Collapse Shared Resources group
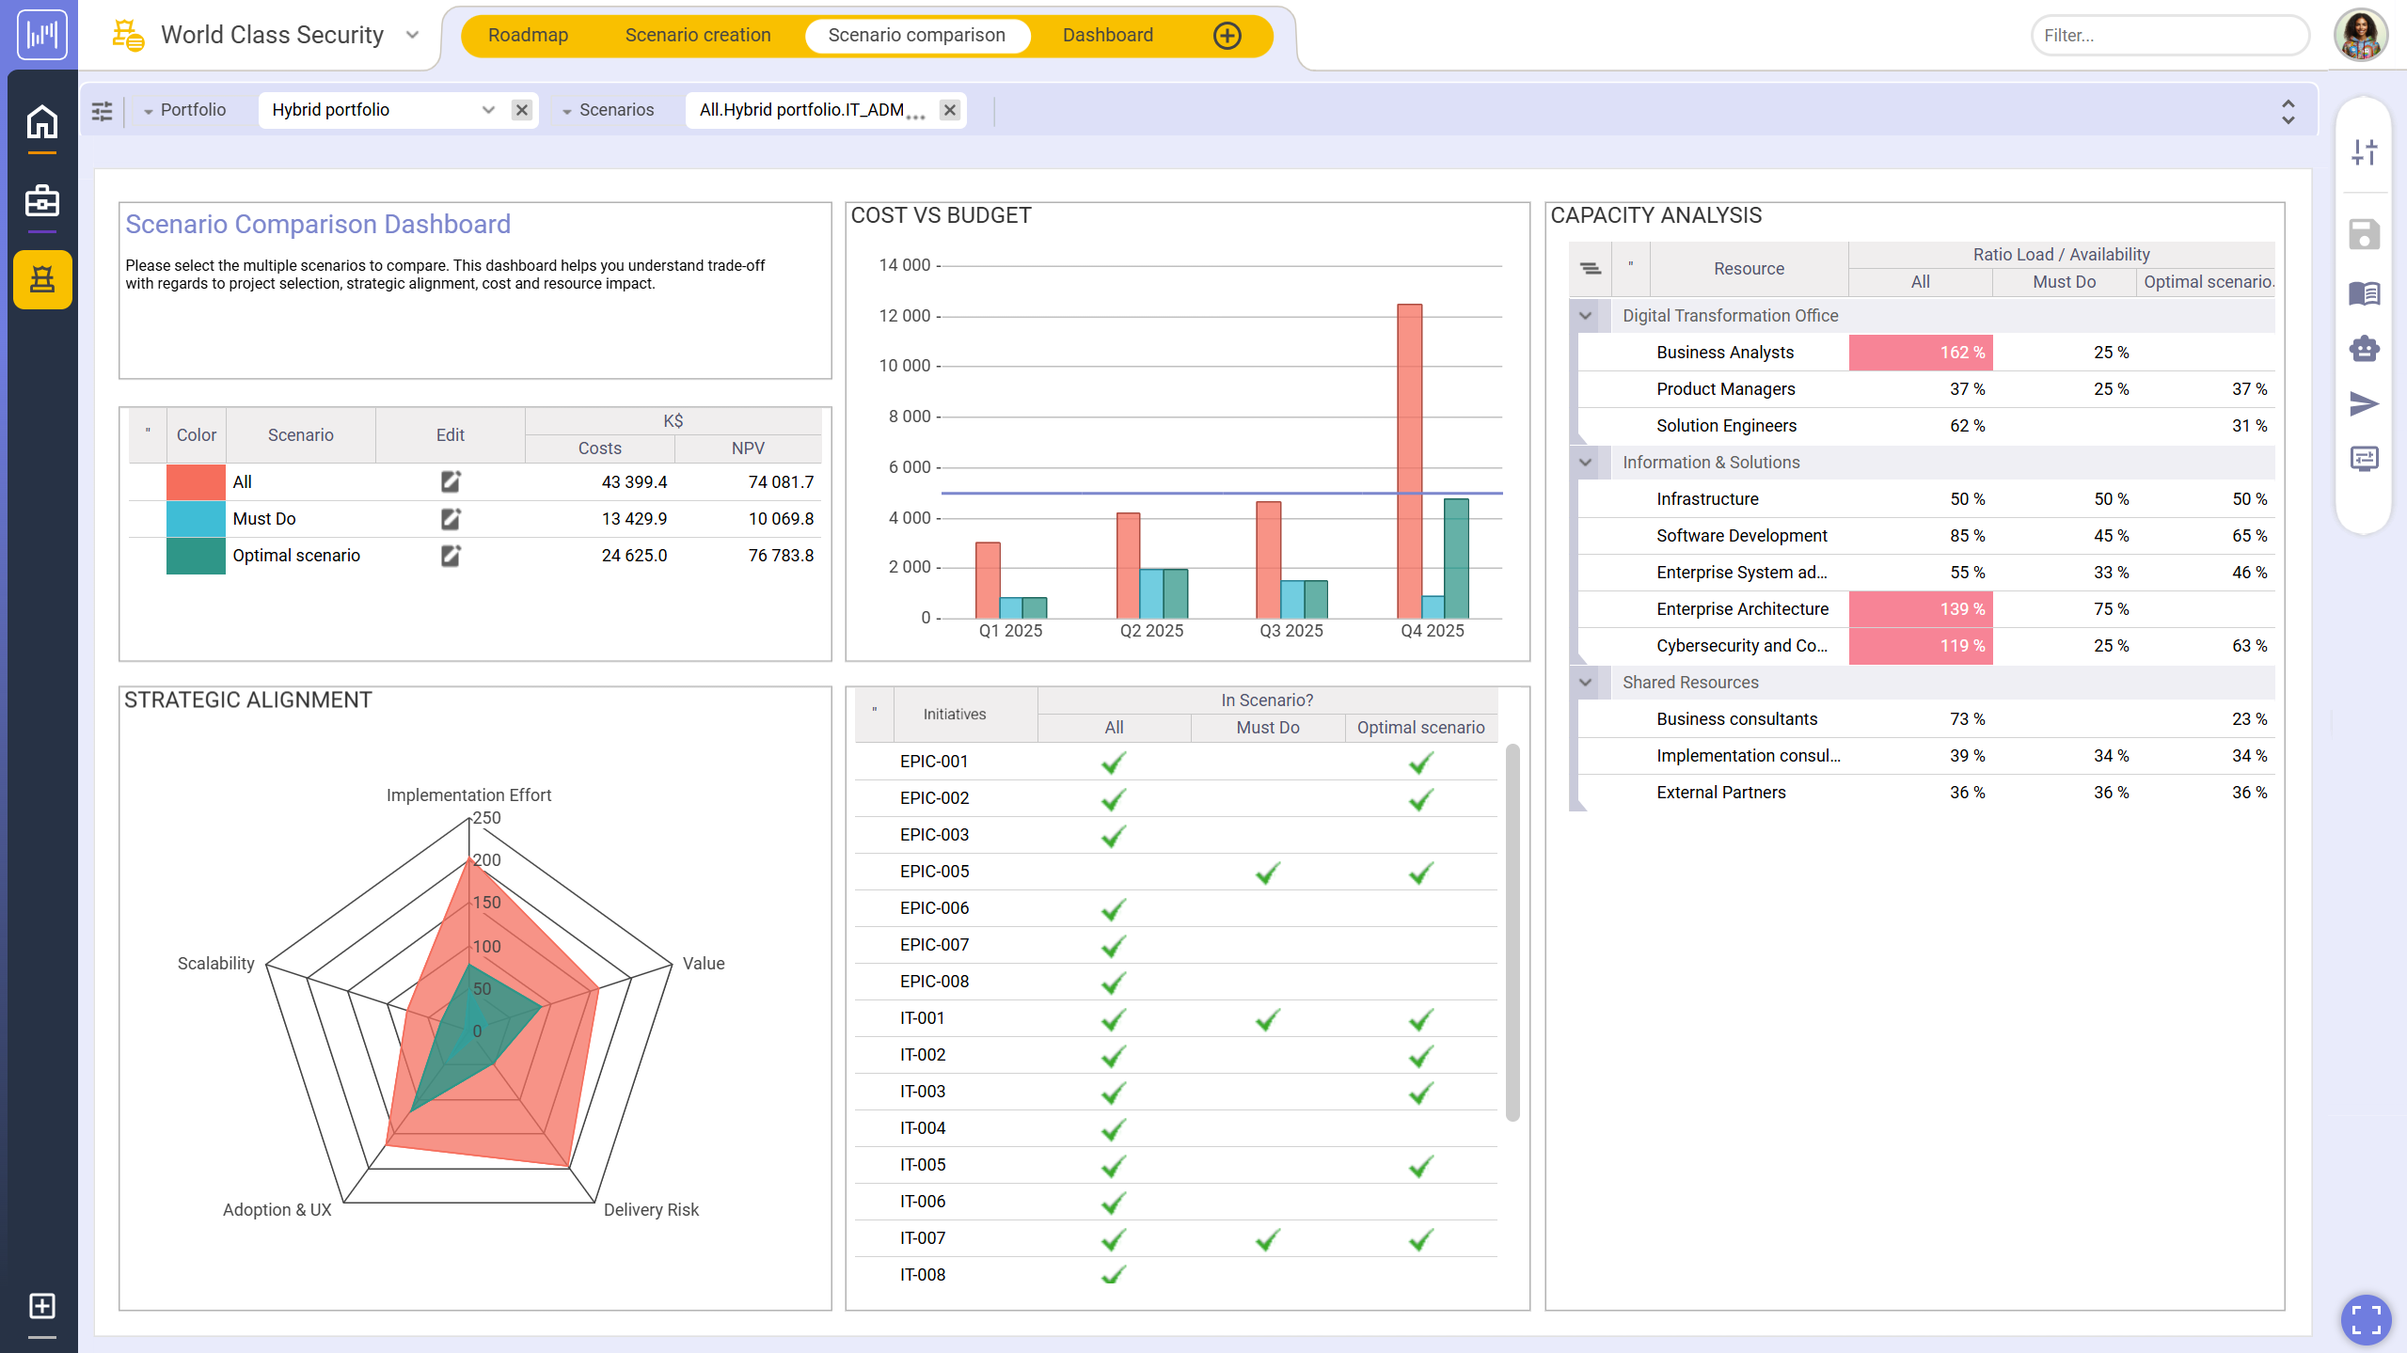The height and width of the screenshot is (1353, 2407). point(1586,683)
